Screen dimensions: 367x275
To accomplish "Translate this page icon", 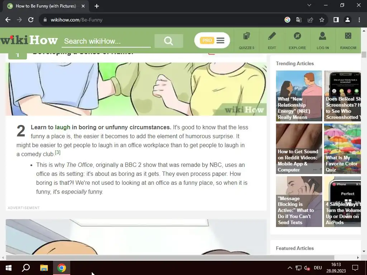I will pos(299,20).
